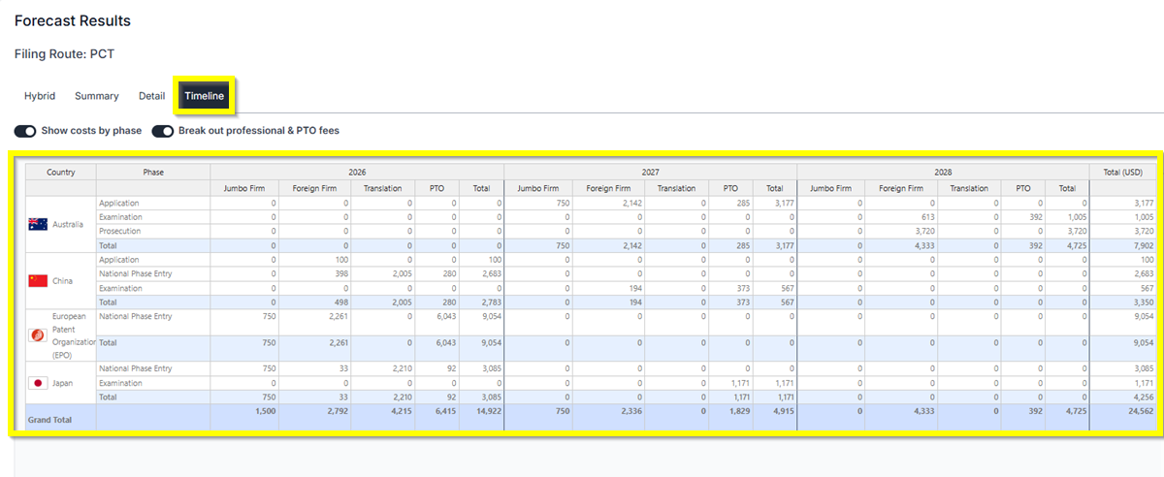Go to the Detail tab
The width and height of the screenshot is (1164, 477).
[x=151, y=96]
